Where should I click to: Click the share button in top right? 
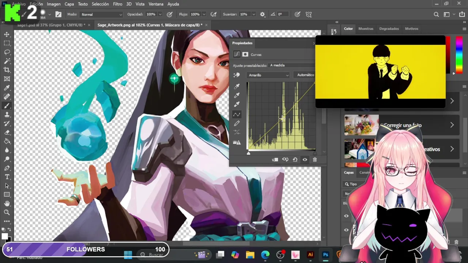461,14
